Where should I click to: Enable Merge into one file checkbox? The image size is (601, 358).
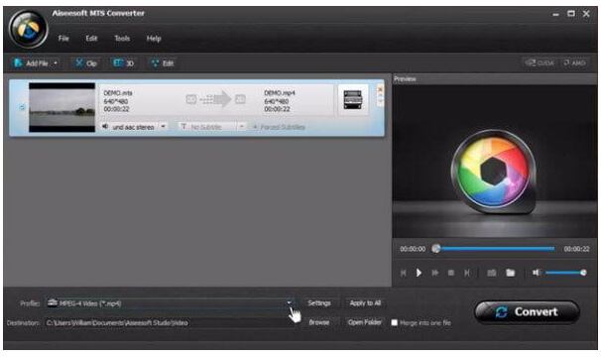395,322
